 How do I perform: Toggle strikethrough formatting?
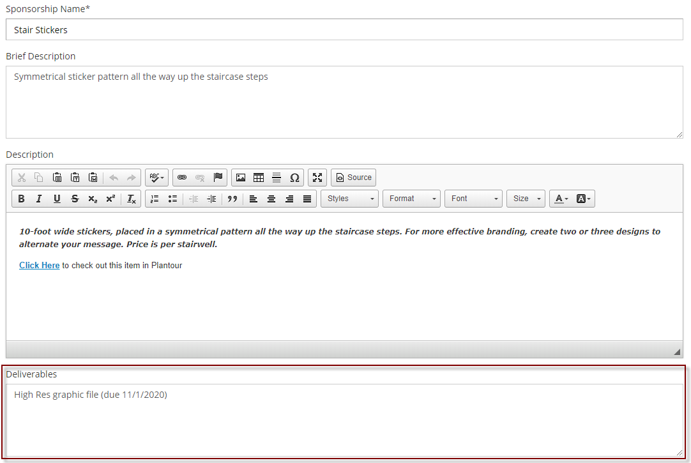coord(75,199)
